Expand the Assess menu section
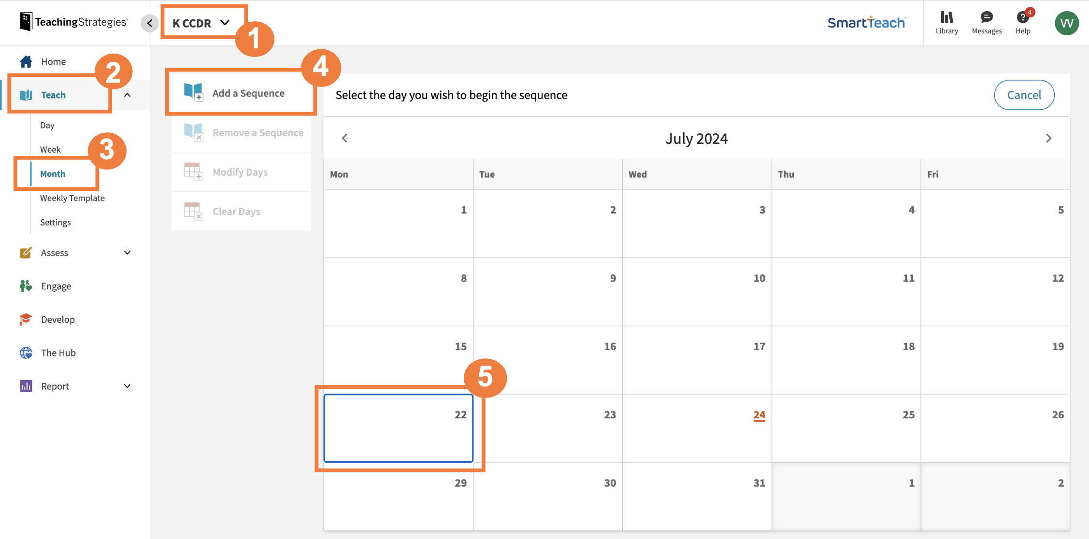 (127, 253)
